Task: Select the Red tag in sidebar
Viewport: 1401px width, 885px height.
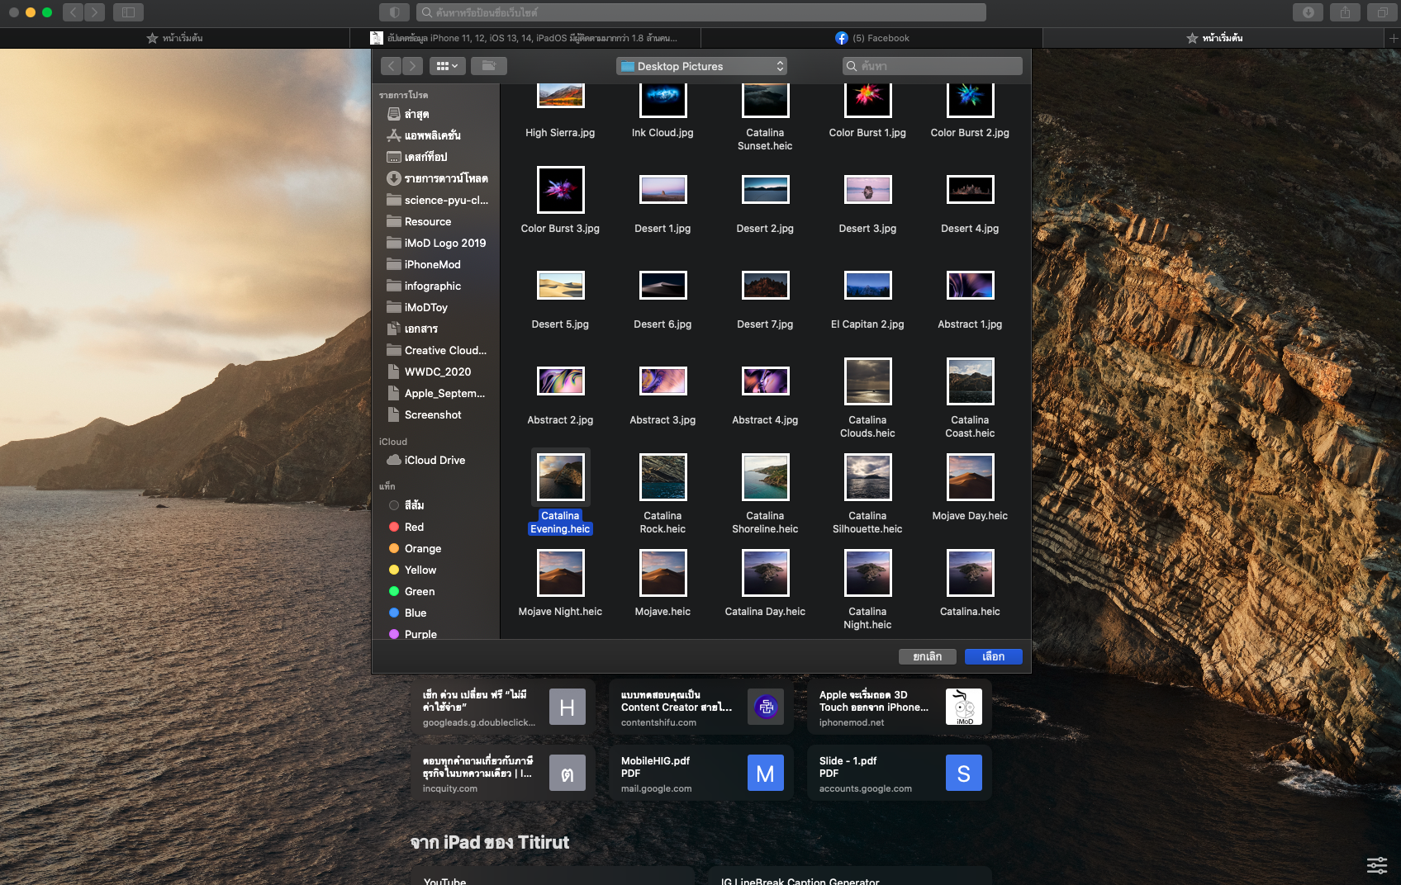Action: 414,527
